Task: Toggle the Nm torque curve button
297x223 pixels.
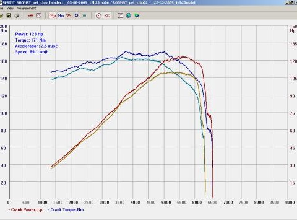Action: [x=61, y=15]
